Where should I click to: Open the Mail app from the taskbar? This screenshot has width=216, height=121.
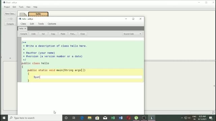click(x=105, y=118)
